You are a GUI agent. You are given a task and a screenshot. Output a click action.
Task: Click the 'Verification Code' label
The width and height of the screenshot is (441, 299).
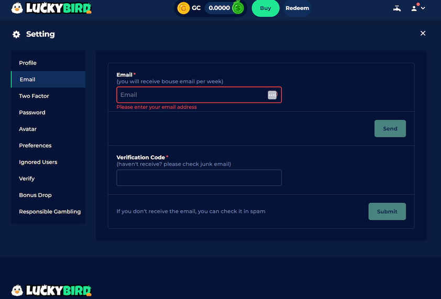click(140, 157)
